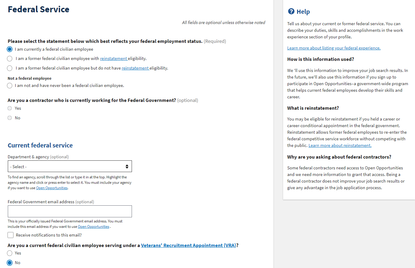Viewport: 415px width, 268px height.
Task: Select No for VRA appointment question
Action: click(10, 263)
